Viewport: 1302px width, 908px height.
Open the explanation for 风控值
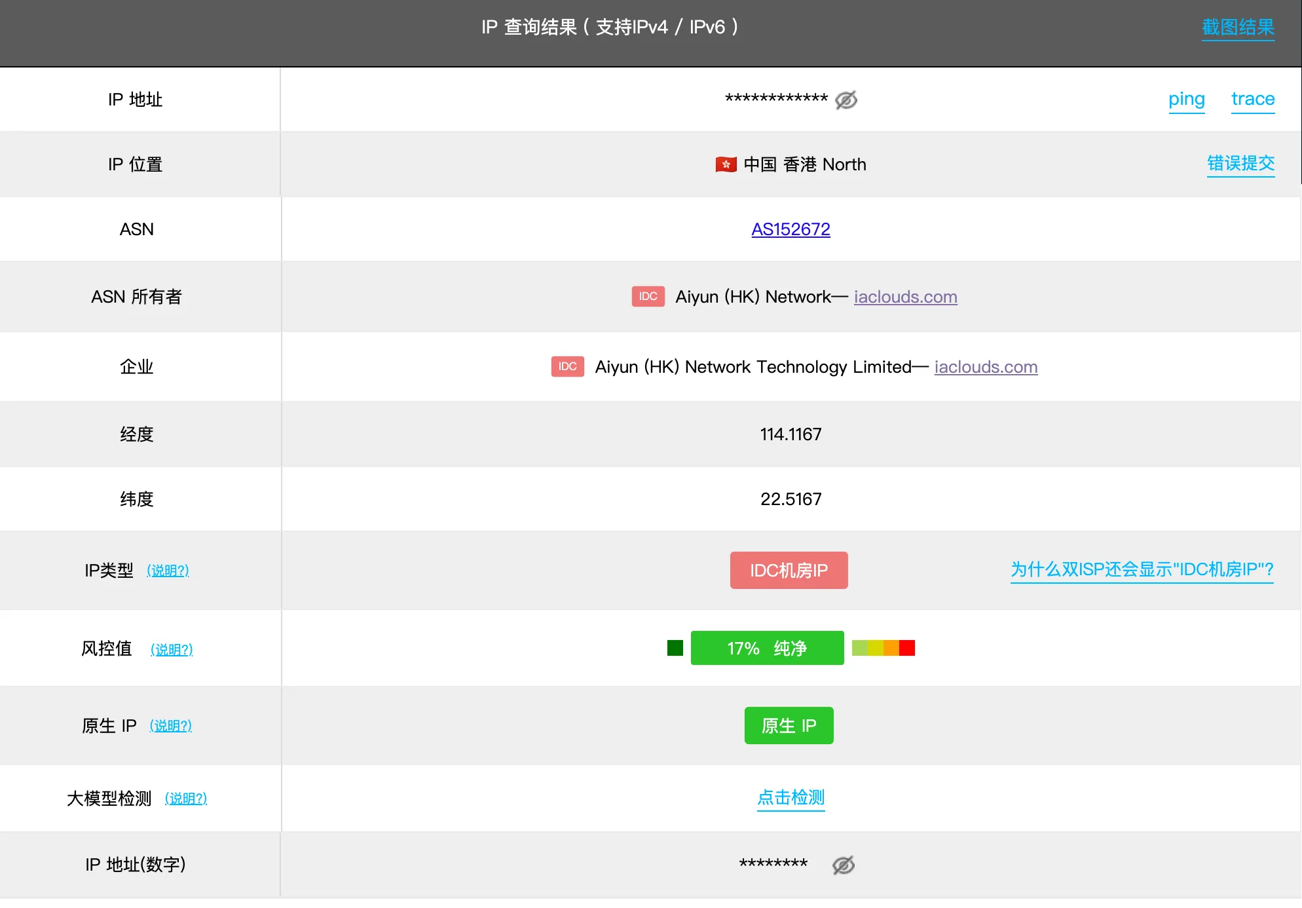172,649
